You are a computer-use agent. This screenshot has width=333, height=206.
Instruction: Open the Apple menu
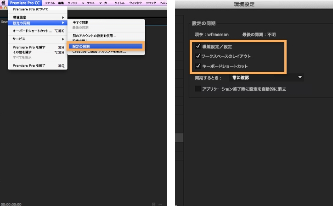point(3,3)
